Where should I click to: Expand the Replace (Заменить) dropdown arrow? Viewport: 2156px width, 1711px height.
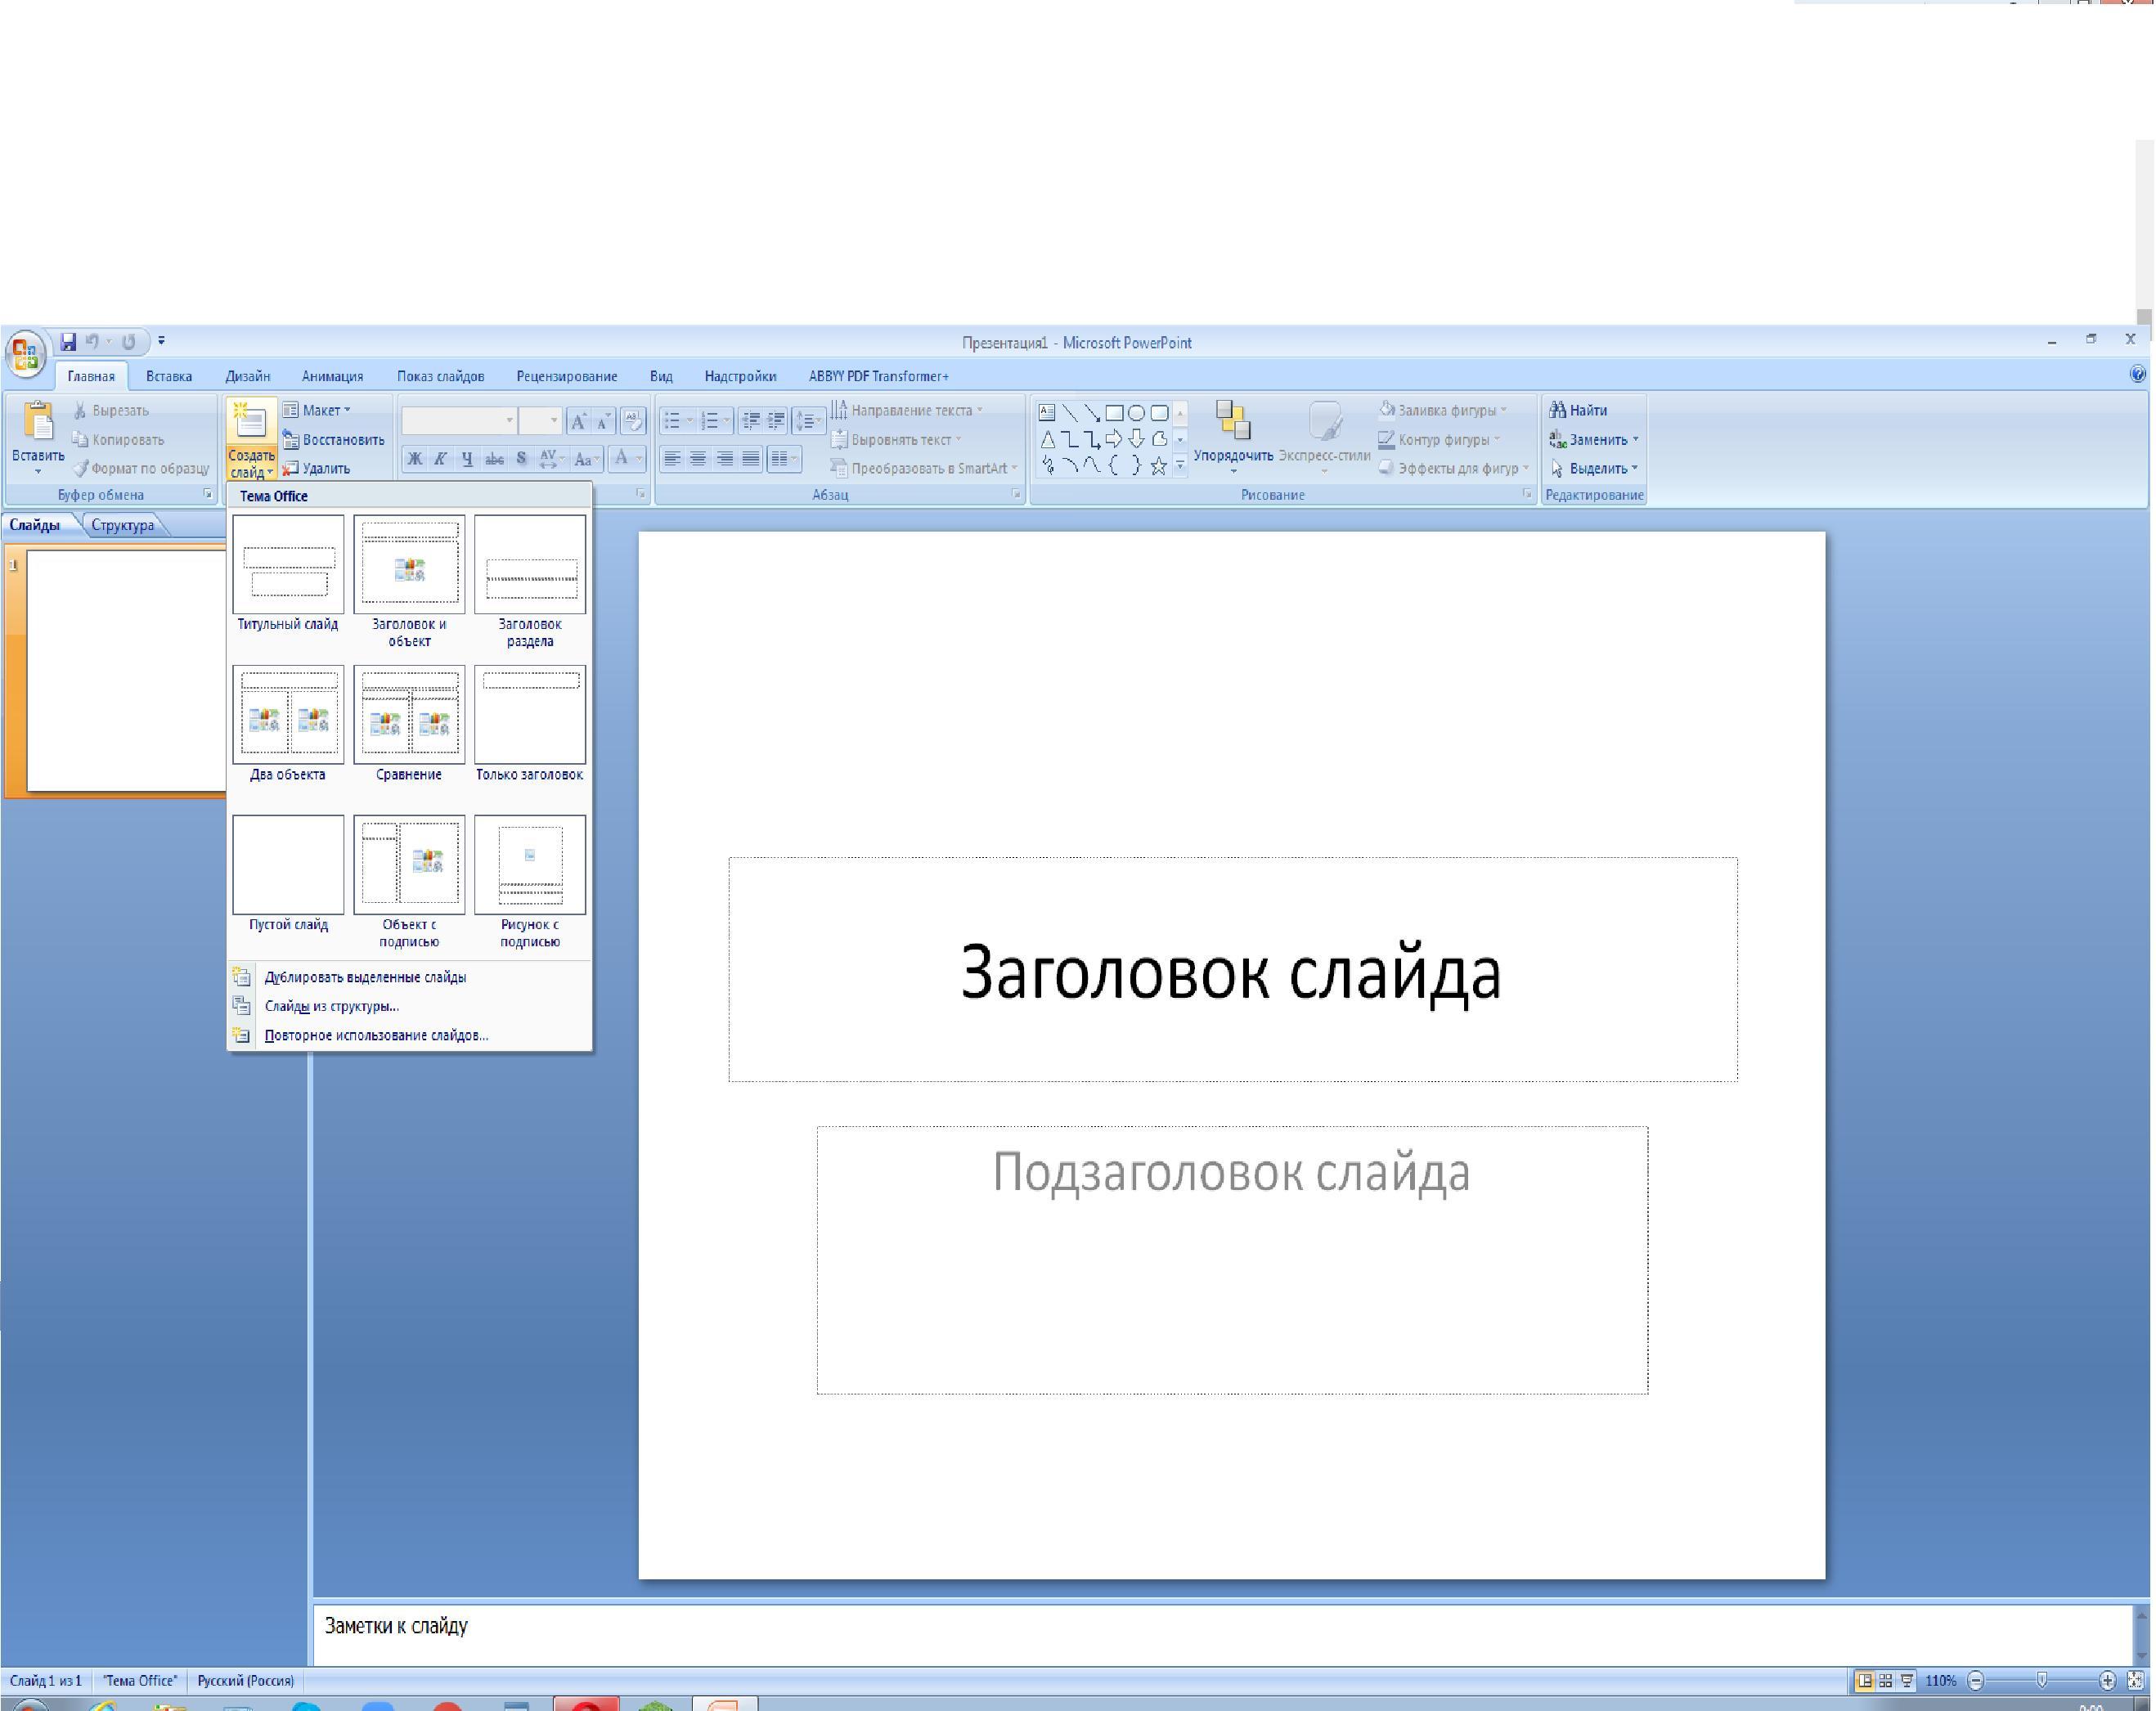click(1635, 439)
